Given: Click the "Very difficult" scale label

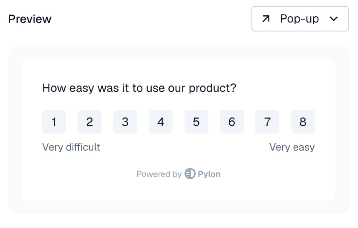Looking at the screenshot, I should point(71,147).
